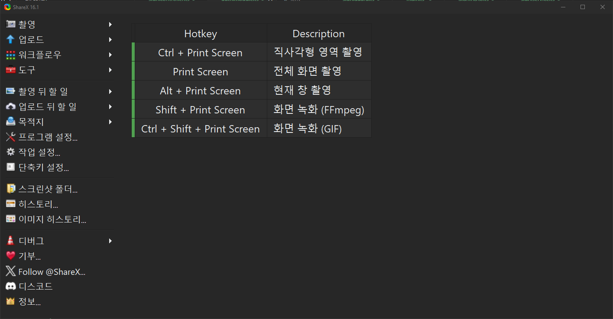Click the Description column header
Viewport: 613px width, 319px height.
(x=319, y=33)
